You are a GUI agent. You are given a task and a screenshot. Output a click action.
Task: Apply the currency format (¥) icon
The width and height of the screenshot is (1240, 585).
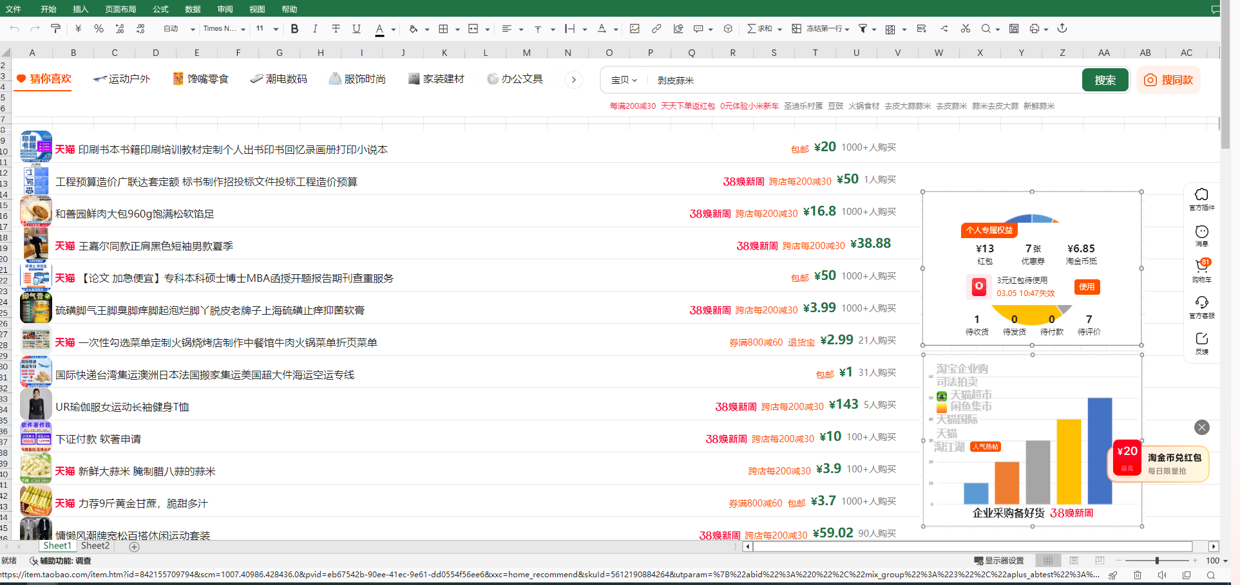[78, 28]
